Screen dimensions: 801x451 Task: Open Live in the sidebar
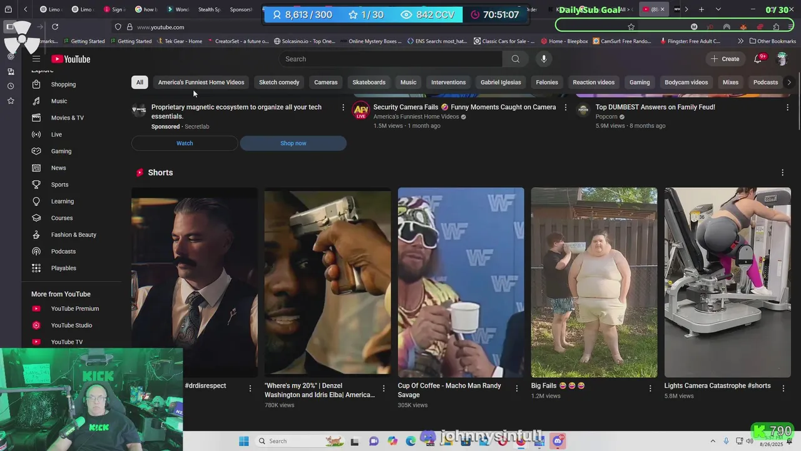tap(56, 135)
